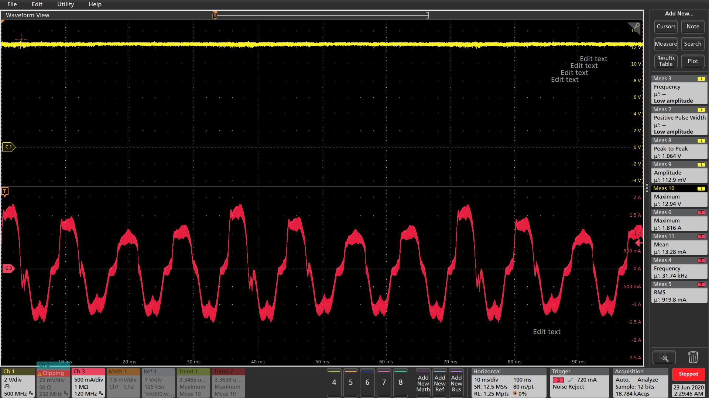
Task: Click Add New Ref
Action: 440,383
